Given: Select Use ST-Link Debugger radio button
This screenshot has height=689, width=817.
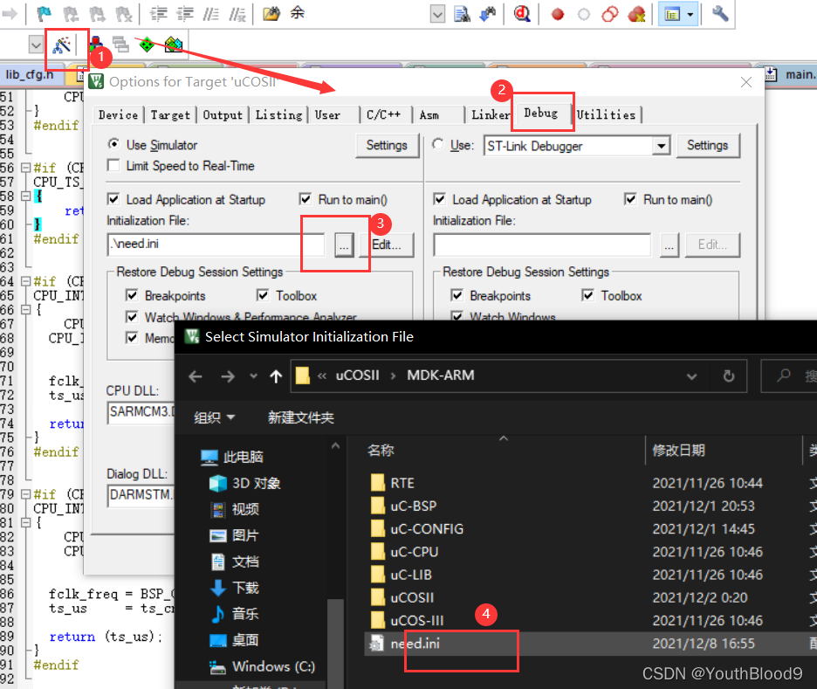Looking at the screenshot, I should [x=438, y=144].
